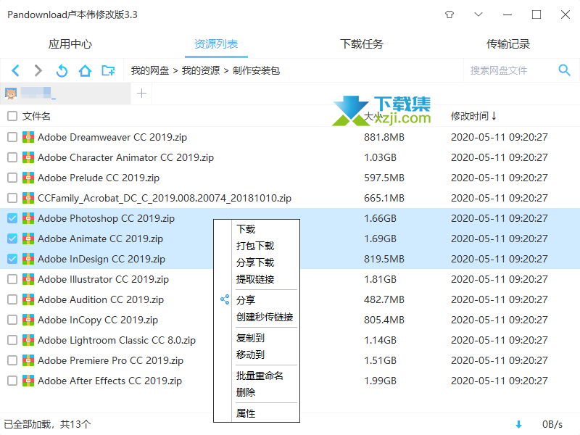Click zip icon of CCFamily_Acrobat_DC file
The width and height of the screenshot is (580, 435).
[x=28, y=198]
